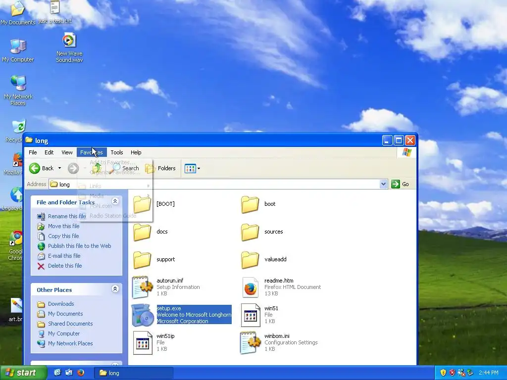Expand the Address bar dropdown arrow

tap(384, 184)
